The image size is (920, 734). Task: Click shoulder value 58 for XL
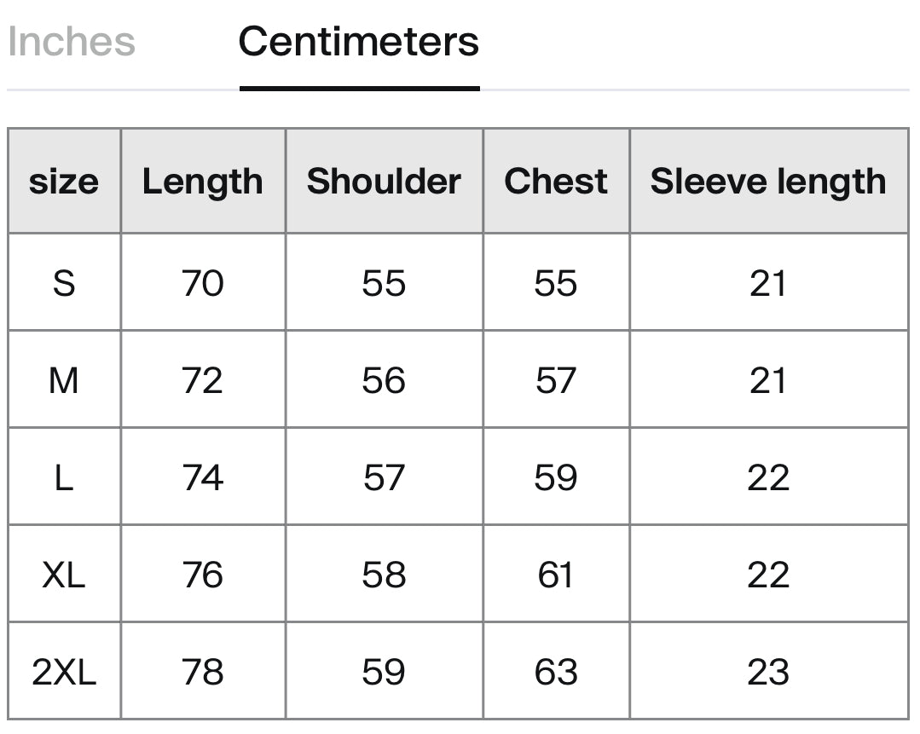click(384, 575)
